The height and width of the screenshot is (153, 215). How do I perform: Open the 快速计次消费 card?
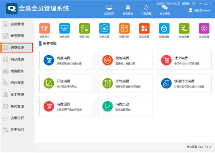pos(184,84)
